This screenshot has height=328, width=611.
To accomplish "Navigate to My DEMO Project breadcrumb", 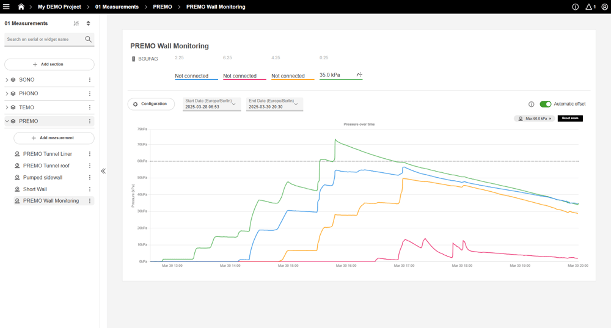I will (x=59, y=7).
